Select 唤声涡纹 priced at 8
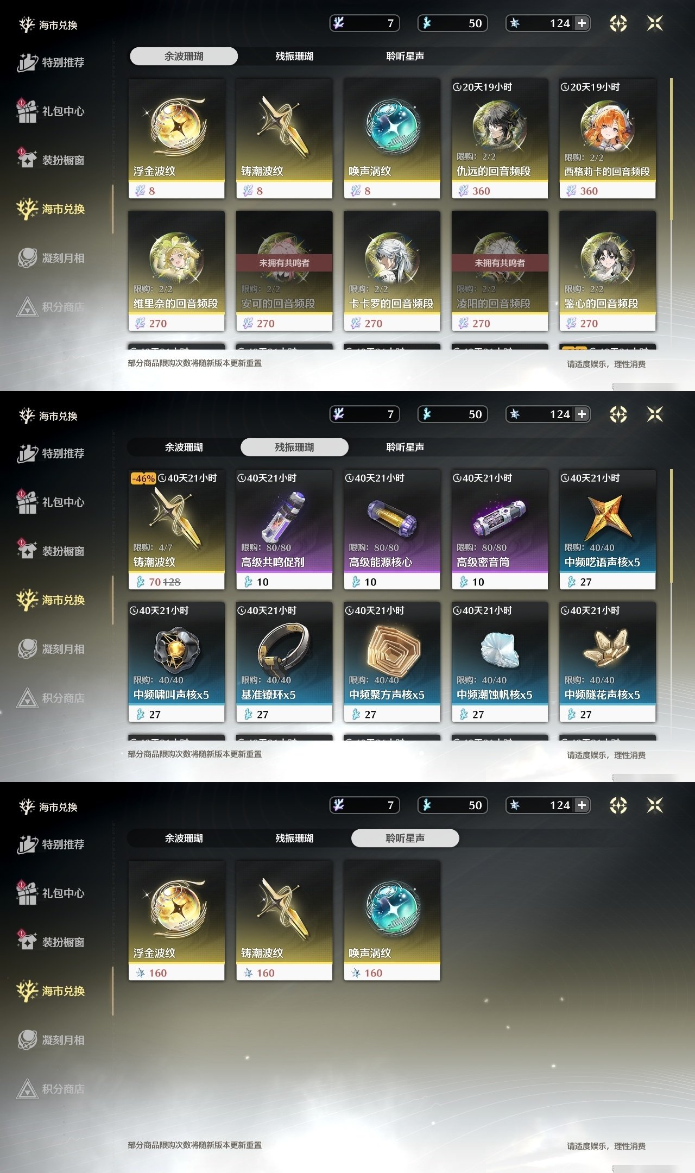The image size is (695, 1173). pos(392,138)
